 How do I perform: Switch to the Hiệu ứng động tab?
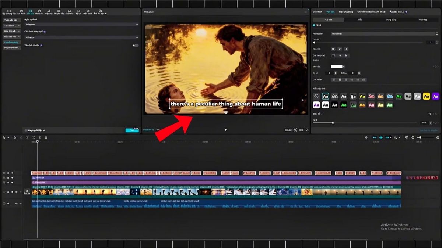click(x=346, y=12)
